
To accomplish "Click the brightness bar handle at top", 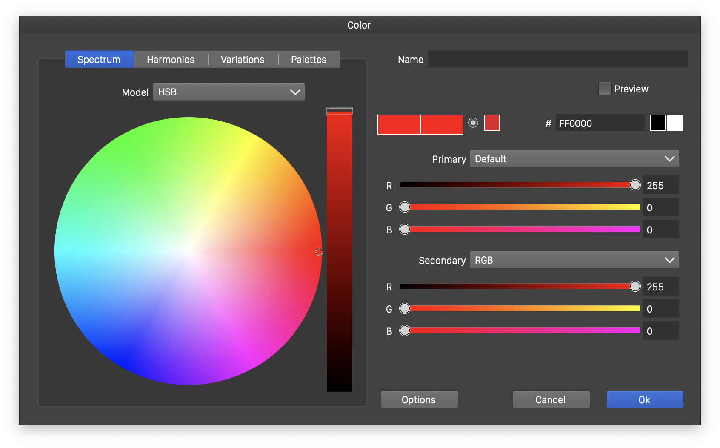I will click(339, 112).
